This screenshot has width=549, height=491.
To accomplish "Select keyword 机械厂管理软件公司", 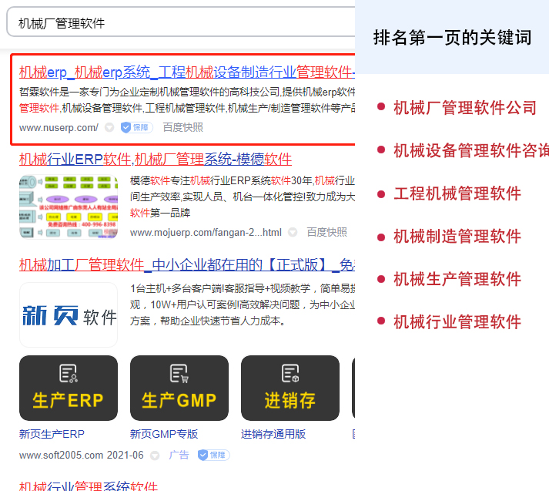I will [465, 108].
